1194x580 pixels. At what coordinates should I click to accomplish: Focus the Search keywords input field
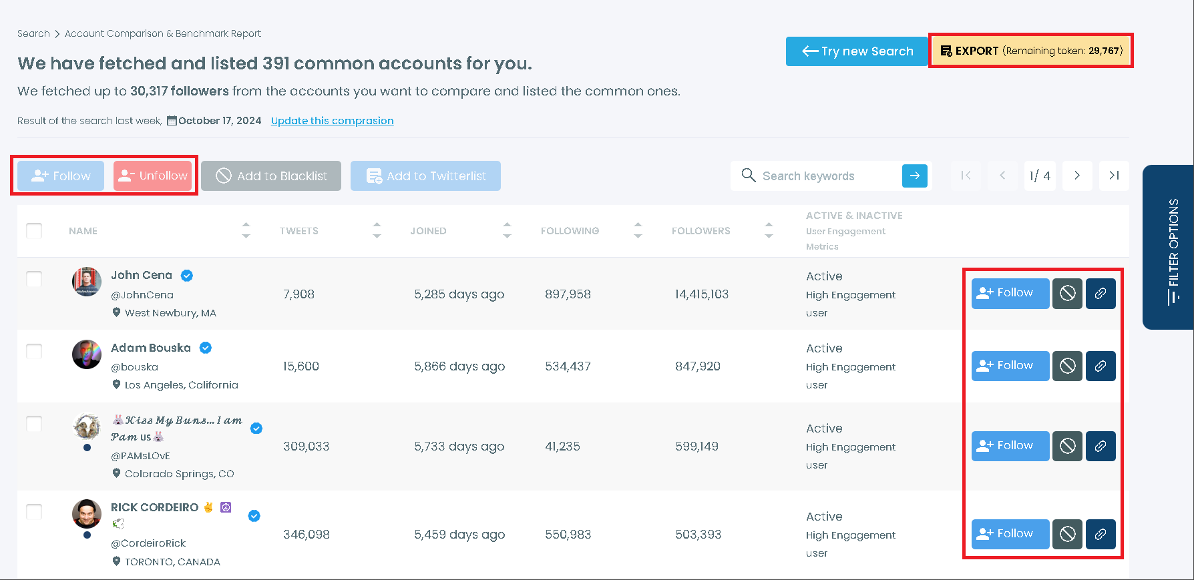[x=828, y=176]
